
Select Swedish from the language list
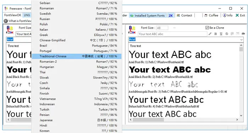(x=77, y=13)
